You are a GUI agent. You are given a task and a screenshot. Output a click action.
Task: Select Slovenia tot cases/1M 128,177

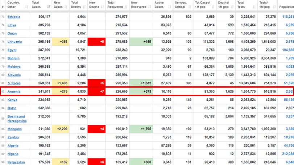208,75
